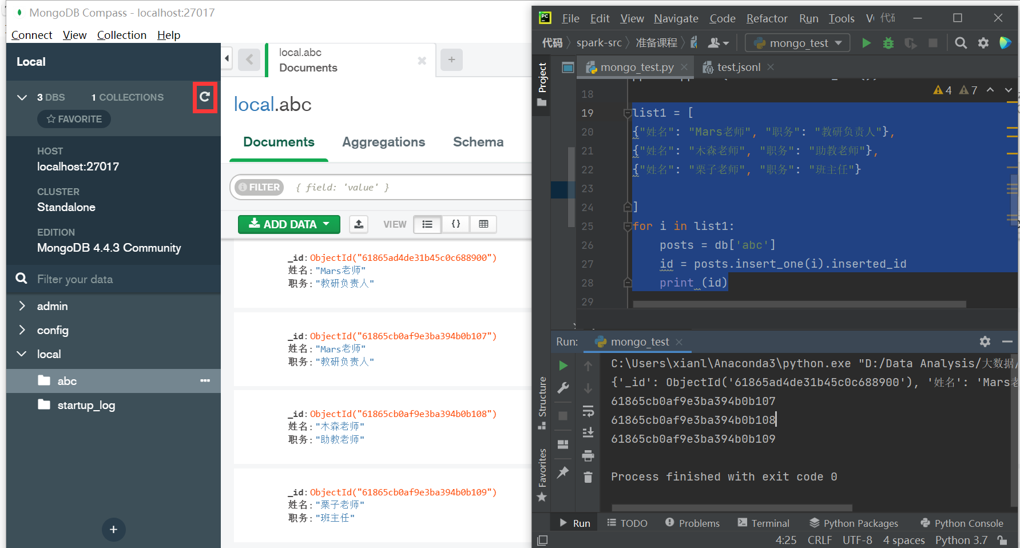1020x548 pixels.
Task: Go to next highlighted error arrow
Action: (x=1009, y=90)
